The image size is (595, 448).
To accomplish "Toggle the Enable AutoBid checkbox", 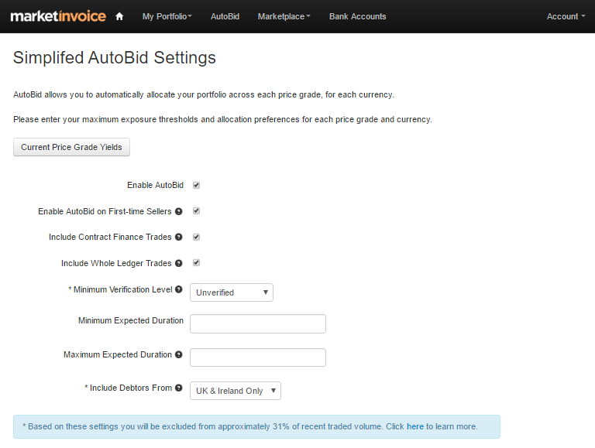I will [x=196, y=186].
